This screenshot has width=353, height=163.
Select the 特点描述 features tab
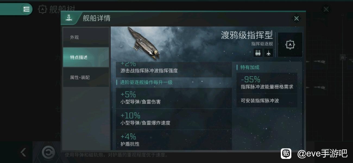[86, 57]
